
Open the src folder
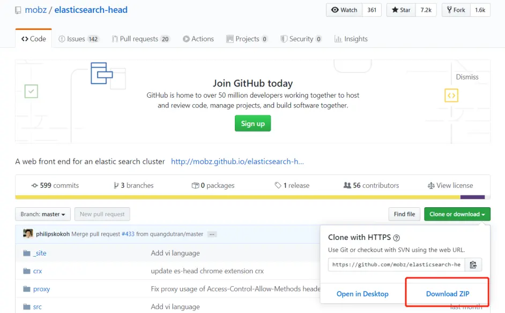38,307
